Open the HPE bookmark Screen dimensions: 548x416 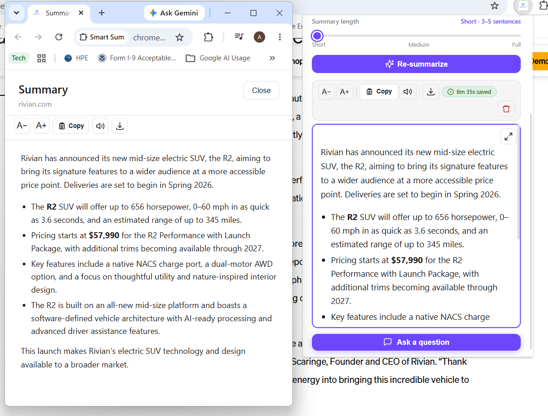point(76,58)
